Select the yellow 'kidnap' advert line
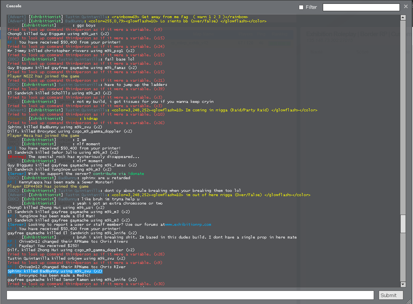 52,119
